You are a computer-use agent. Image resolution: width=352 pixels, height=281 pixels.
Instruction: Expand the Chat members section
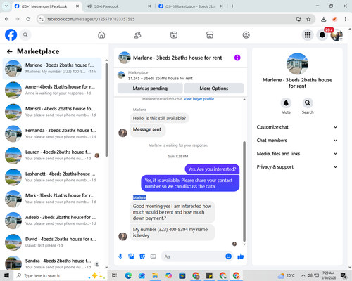pyautogui.click(x=297, y=140)
